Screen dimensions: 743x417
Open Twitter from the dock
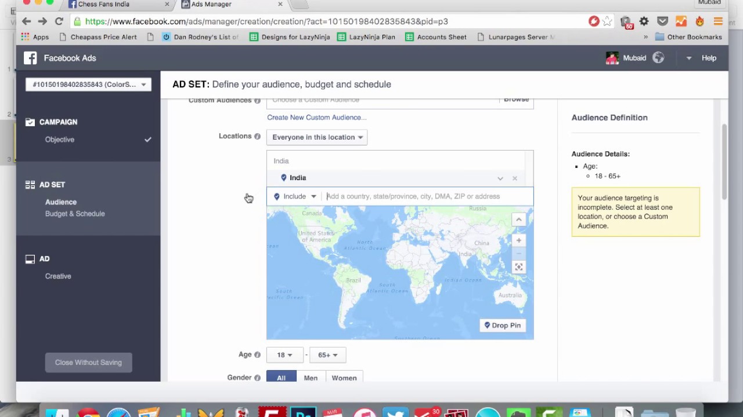tap(395, 412)
